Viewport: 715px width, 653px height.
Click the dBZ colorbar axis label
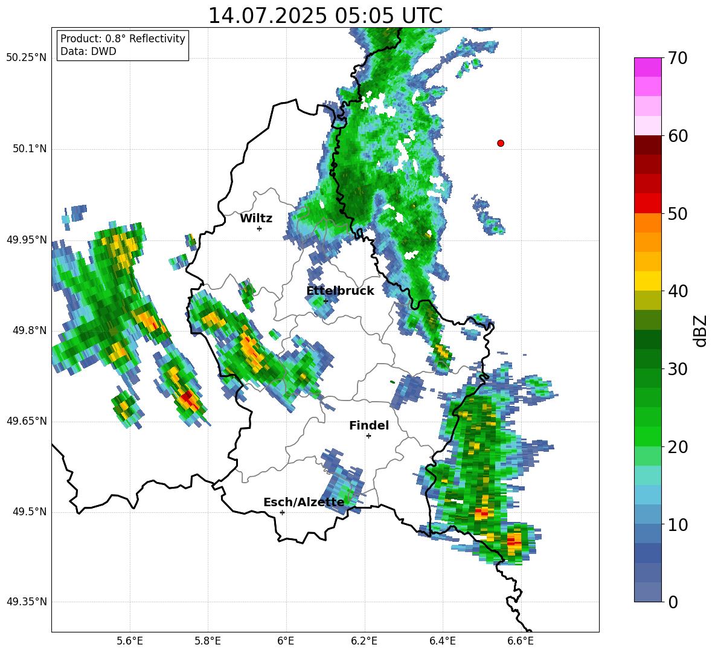coord(701,330)
